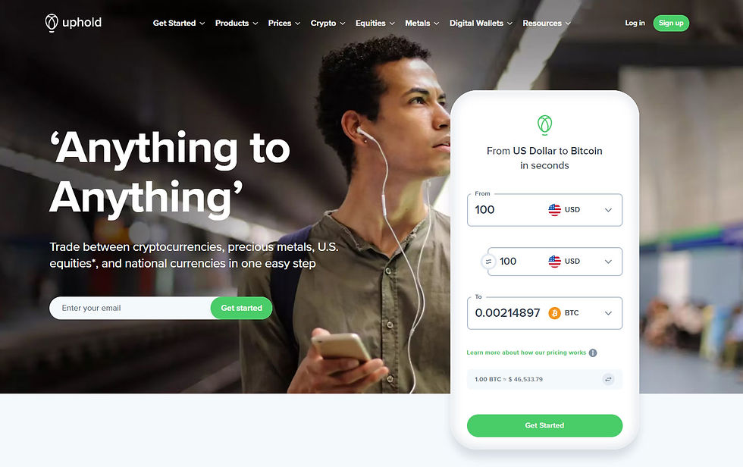Click the Log in link
The width and height of the screenshot is (743, 467).
coord(635,24)
